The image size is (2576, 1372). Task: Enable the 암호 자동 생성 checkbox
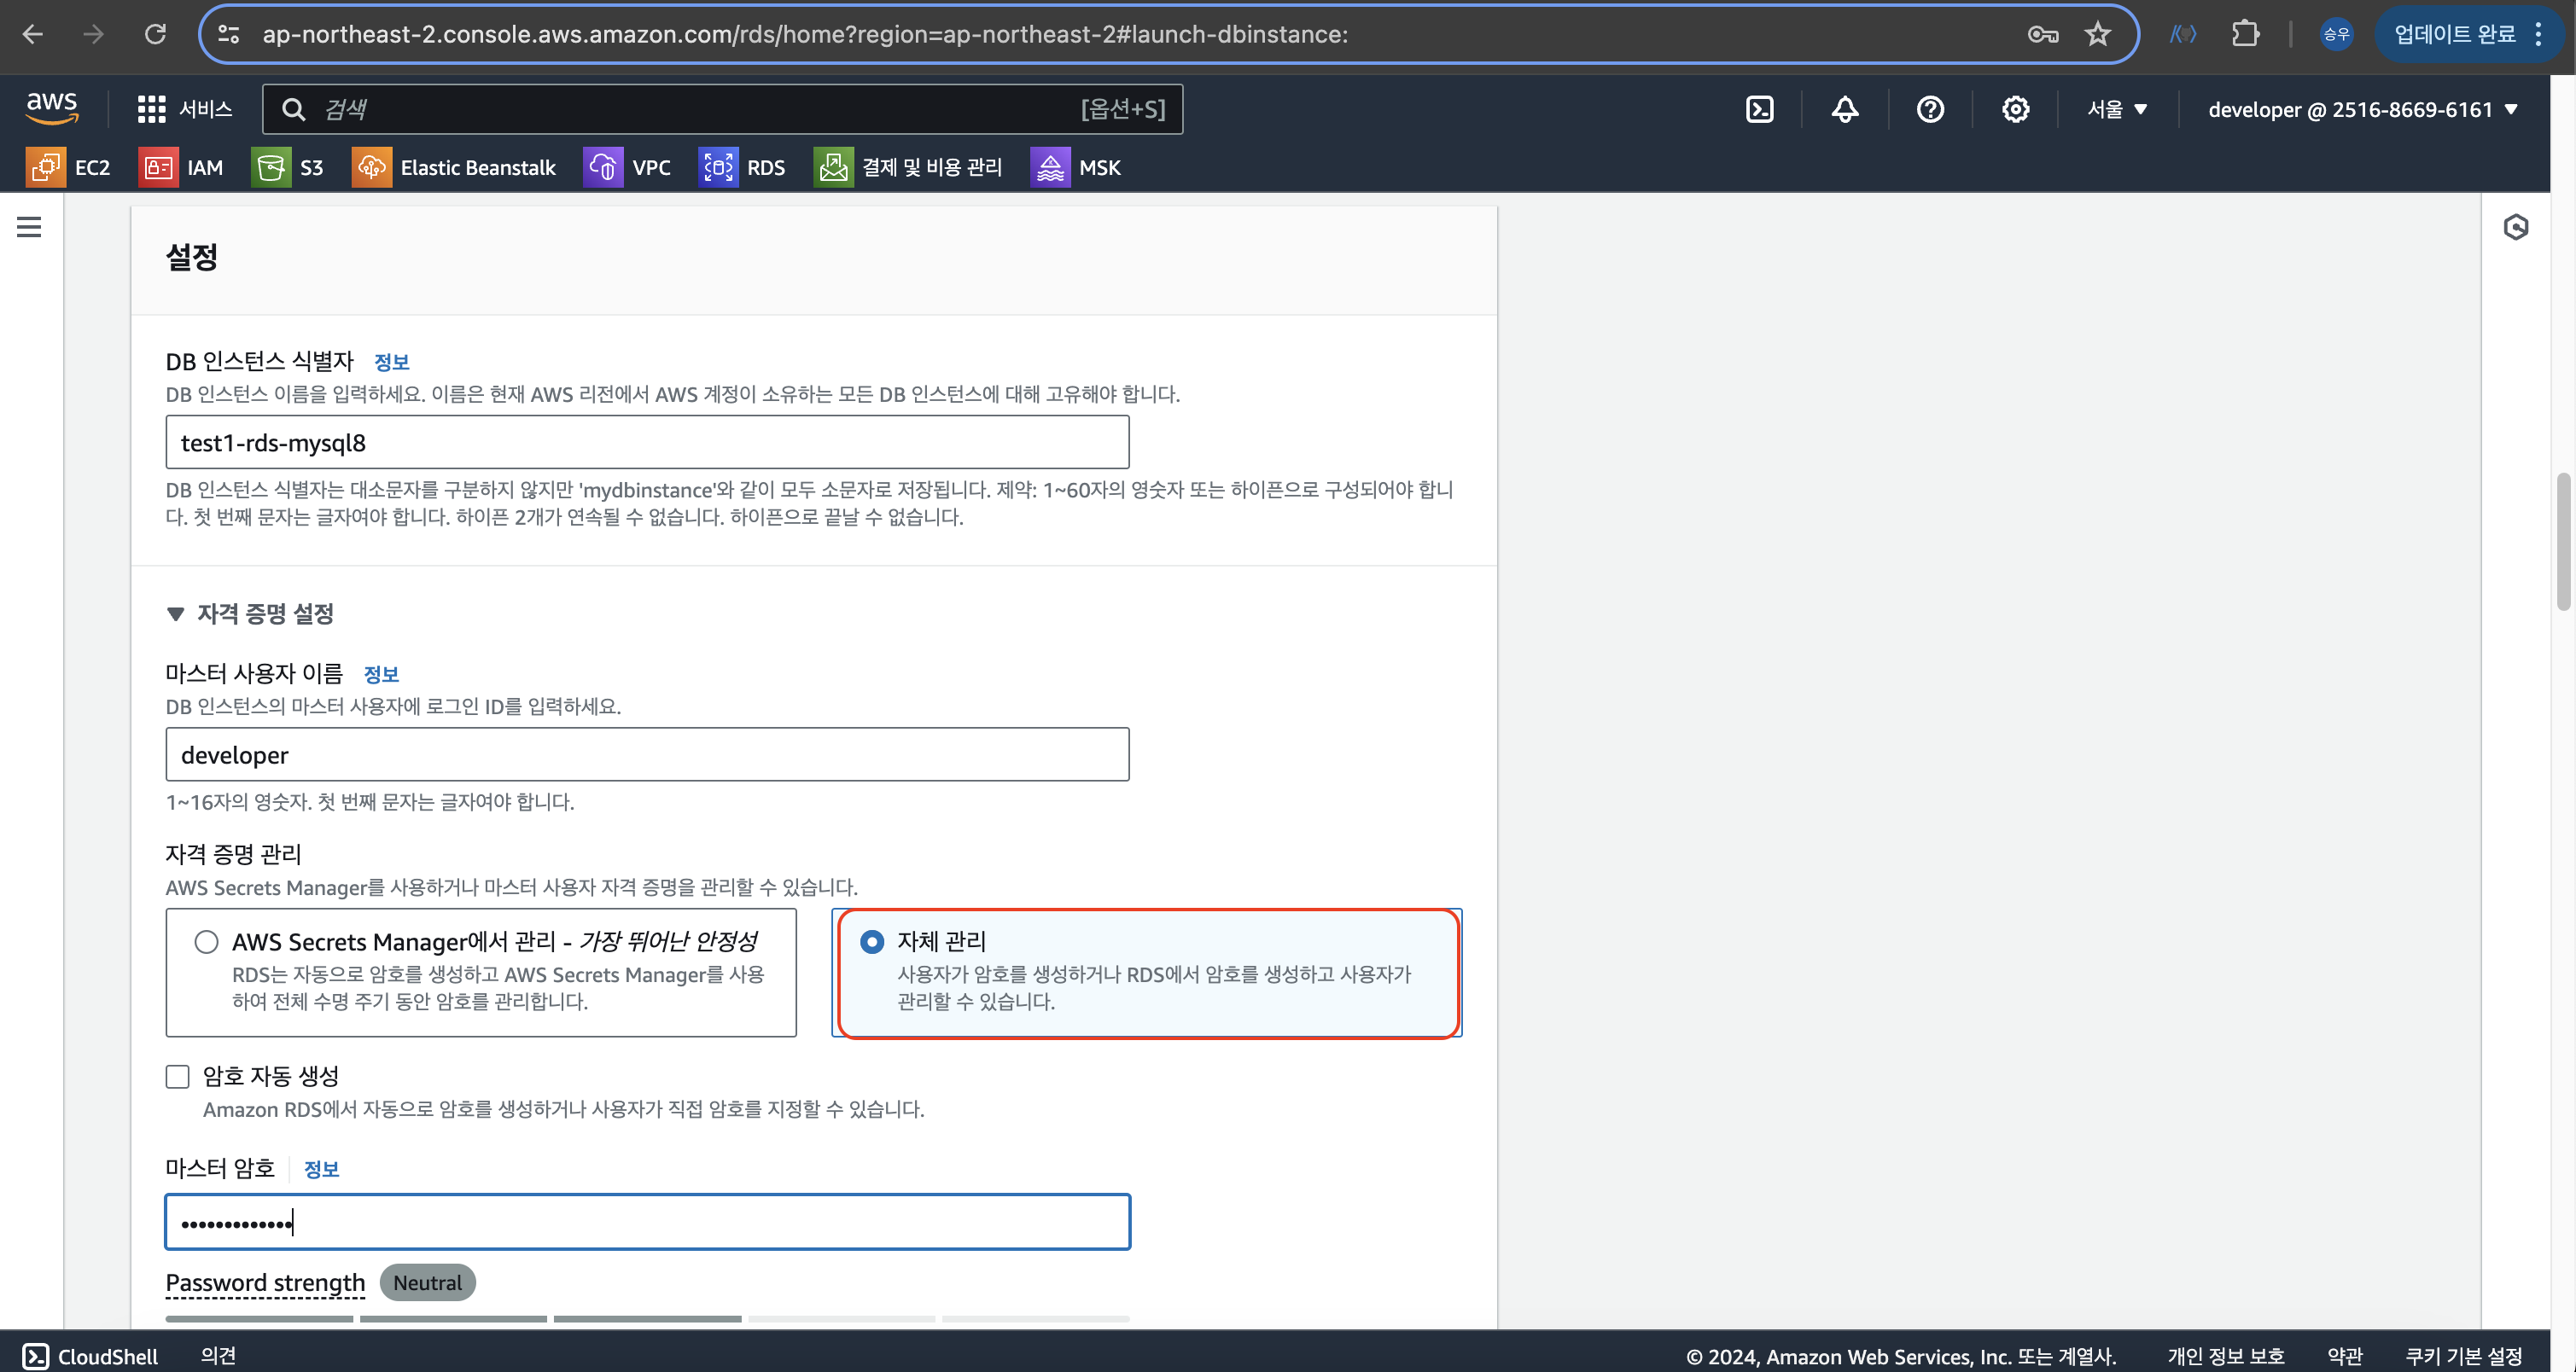(178, 1076)
